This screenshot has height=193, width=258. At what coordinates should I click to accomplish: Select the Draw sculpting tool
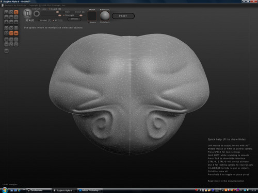6,17
